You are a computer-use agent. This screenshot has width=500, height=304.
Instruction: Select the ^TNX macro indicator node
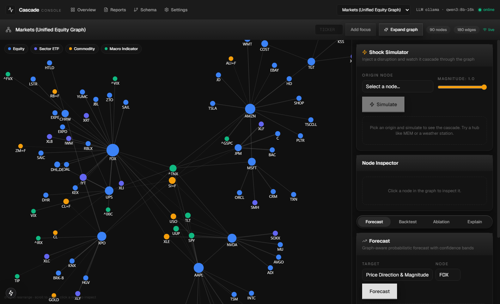click(x=173, y=168)
